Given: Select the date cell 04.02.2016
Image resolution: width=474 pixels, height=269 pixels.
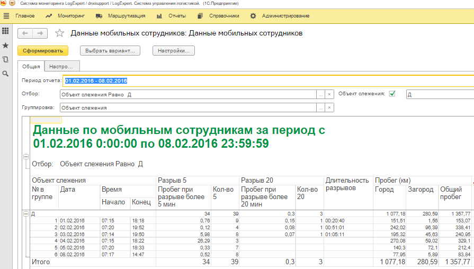Looking at the screenshot, I should (x=79, y=241).
